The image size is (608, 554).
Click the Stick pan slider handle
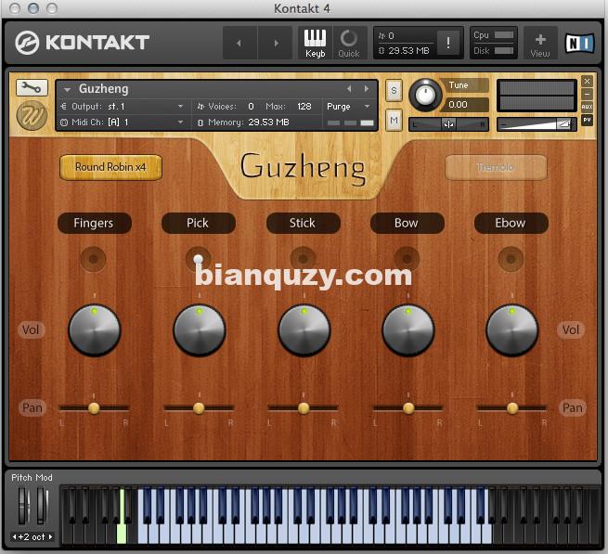(304, 407)
